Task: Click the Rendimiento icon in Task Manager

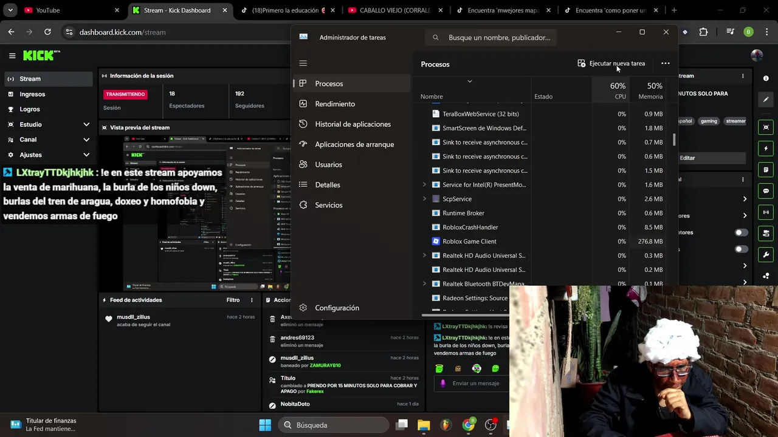Action: tap(303, 104)
